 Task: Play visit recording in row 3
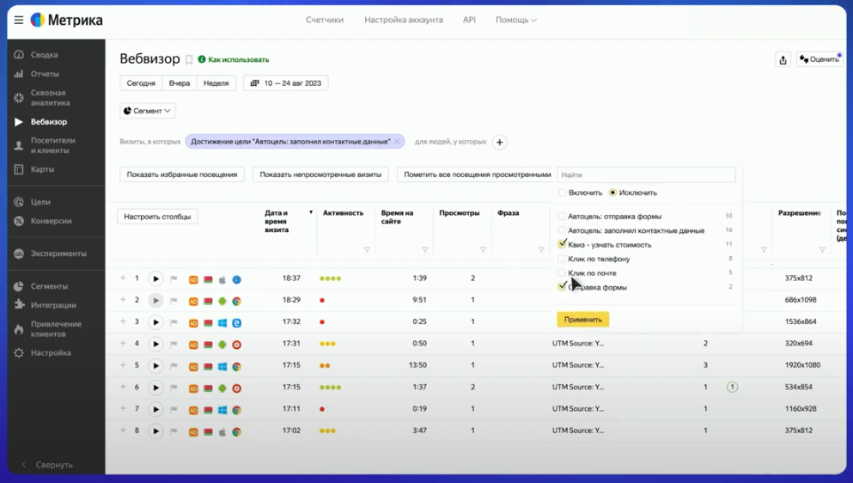coord(155,322)
